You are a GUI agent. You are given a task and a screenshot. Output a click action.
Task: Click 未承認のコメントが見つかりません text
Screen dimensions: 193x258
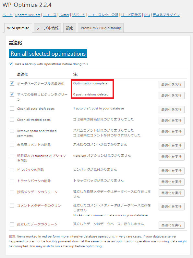[x=100, y=144]
